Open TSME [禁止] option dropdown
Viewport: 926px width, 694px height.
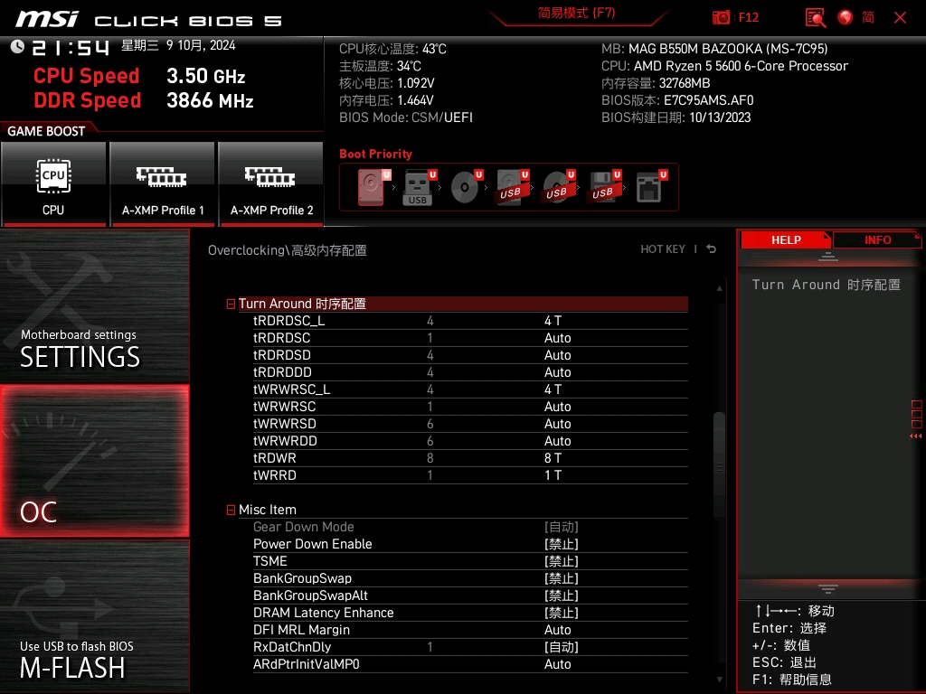click(x=561, y=561)
